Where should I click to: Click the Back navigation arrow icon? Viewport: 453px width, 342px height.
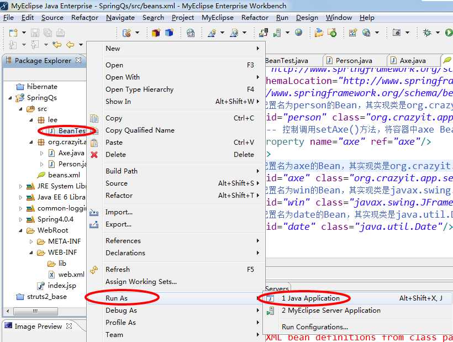coord(70,45)
